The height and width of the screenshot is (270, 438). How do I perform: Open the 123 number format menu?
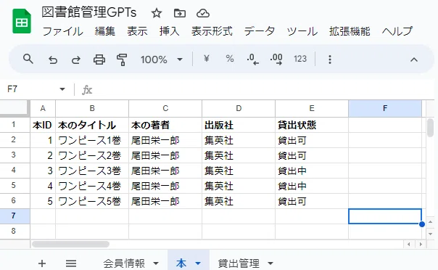(300, 59)
